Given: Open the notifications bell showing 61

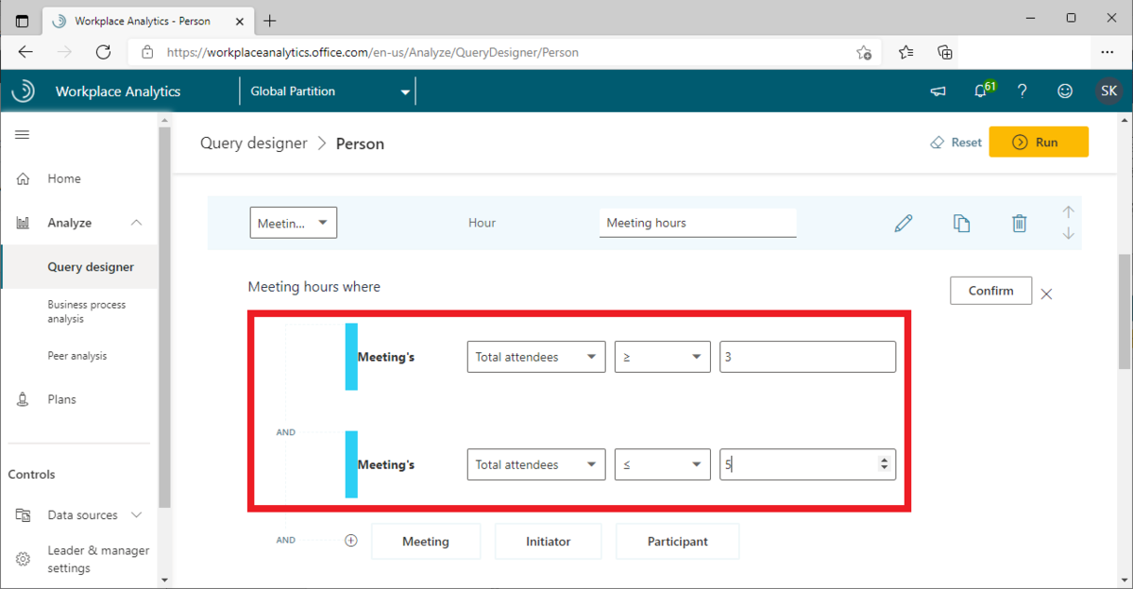Looking at the screenshot, I should (x=981, y=92).
